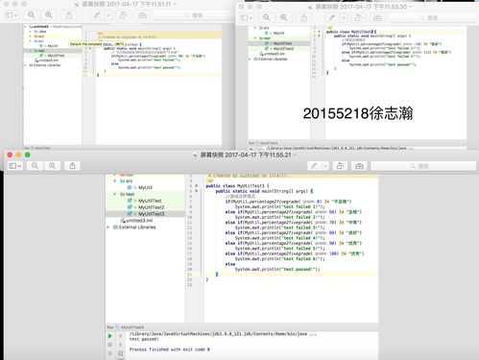Rotate the image in the 11.51.11 window
This screenshot has width=479, height=360.
click(x=123, y=15)
